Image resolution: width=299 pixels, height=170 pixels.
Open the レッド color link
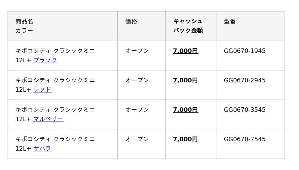pyautogui.click(x=42, y=89)
